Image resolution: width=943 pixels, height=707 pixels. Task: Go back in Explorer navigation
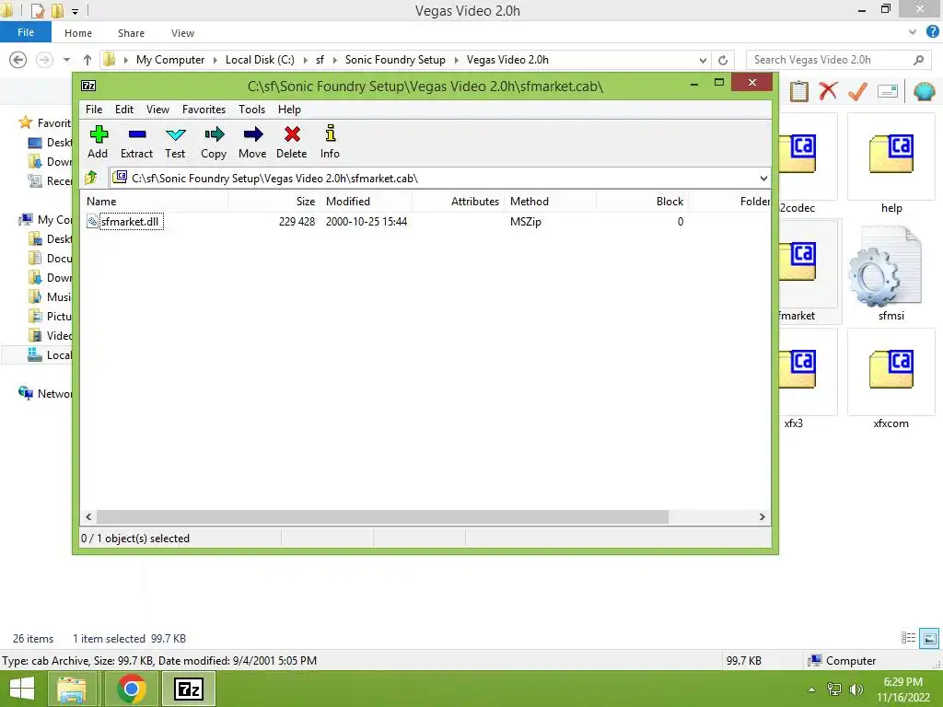[x=18, y=60]
